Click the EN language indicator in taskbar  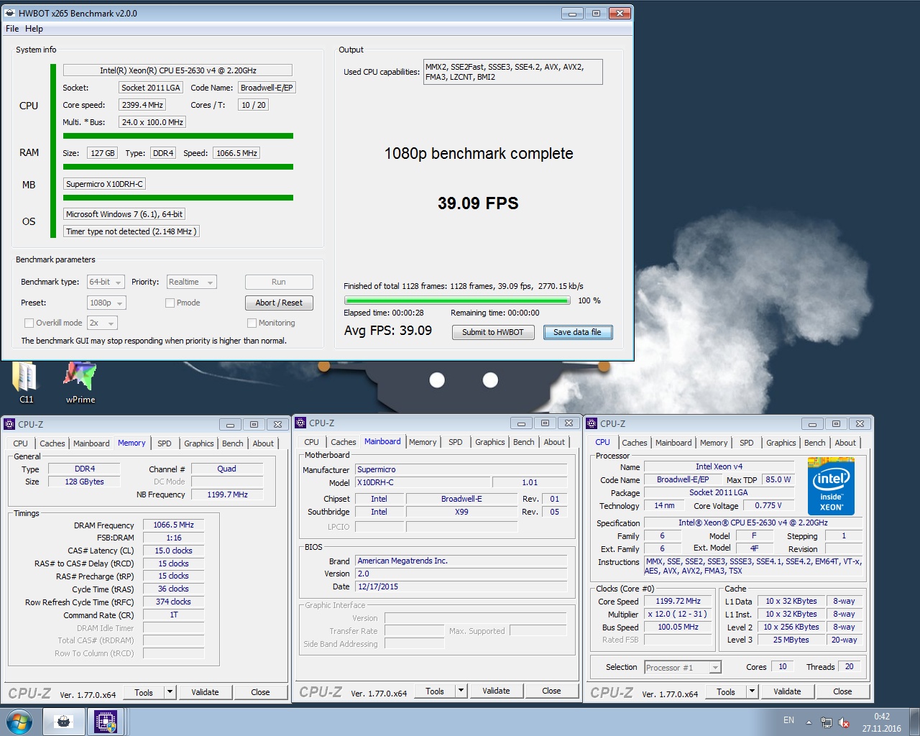click(x=788, y=720)
